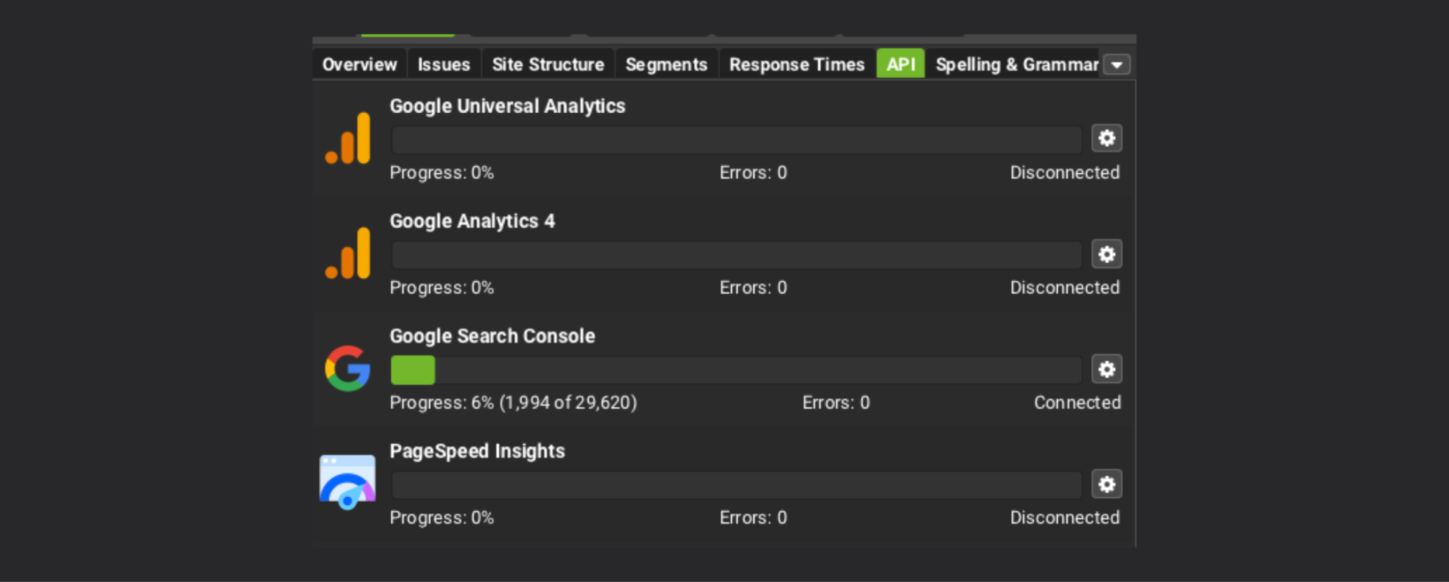Click the Google Search Console progress bar

[736, 370]
